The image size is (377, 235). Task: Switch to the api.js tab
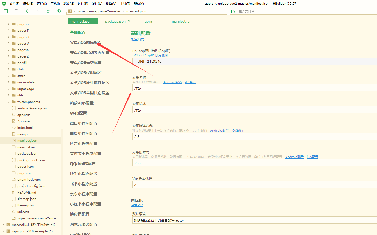[x=149, y=21]
